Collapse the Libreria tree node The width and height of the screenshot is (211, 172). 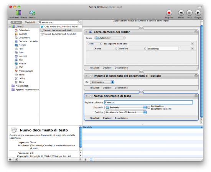(10, 26)
